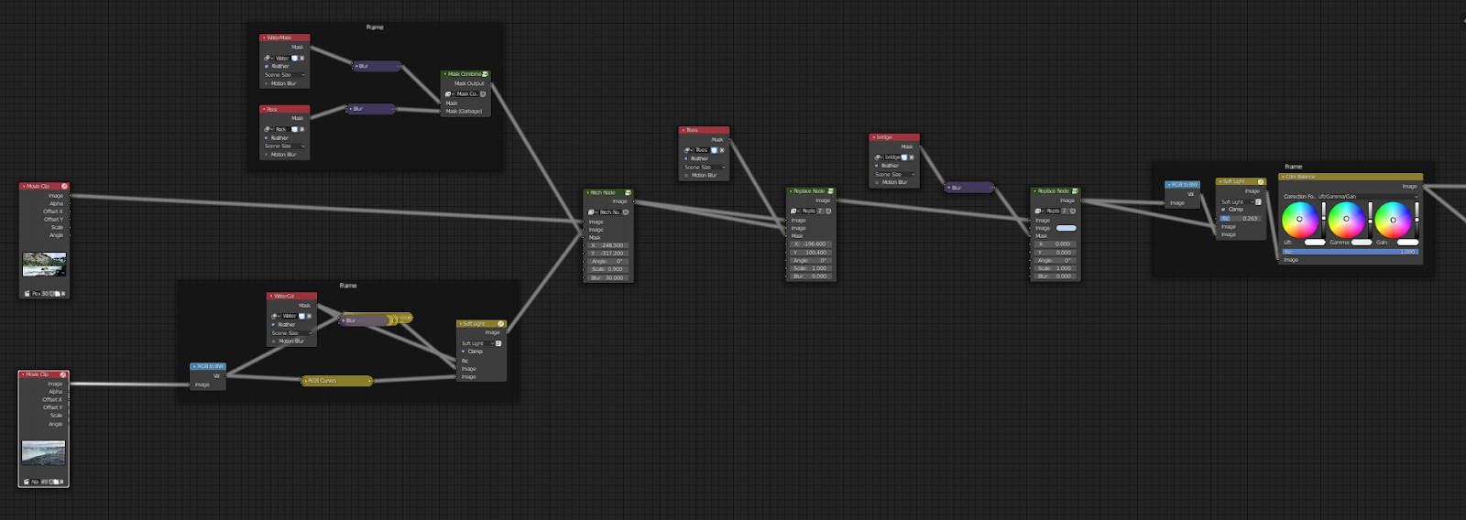Click fake user shield on bridge mask node
Viewport: 1466px width, 520px height.
click(904, 157)
